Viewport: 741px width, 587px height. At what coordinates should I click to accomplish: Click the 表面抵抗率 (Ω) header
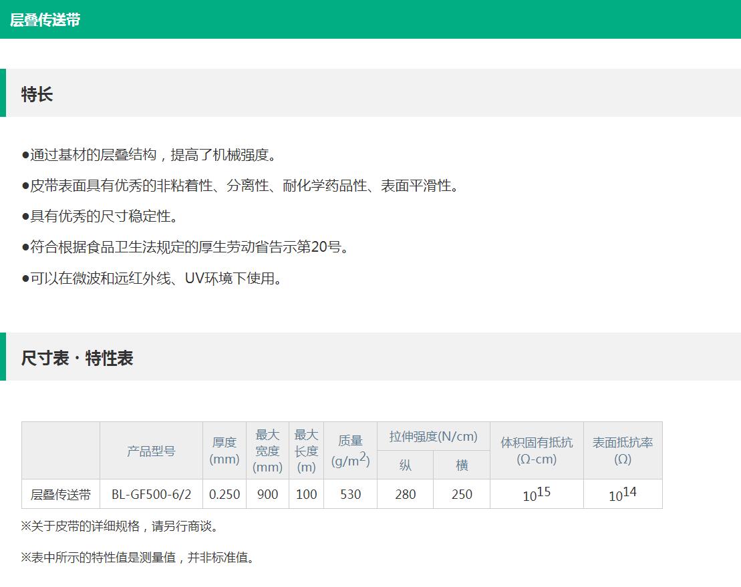(623, 451)
